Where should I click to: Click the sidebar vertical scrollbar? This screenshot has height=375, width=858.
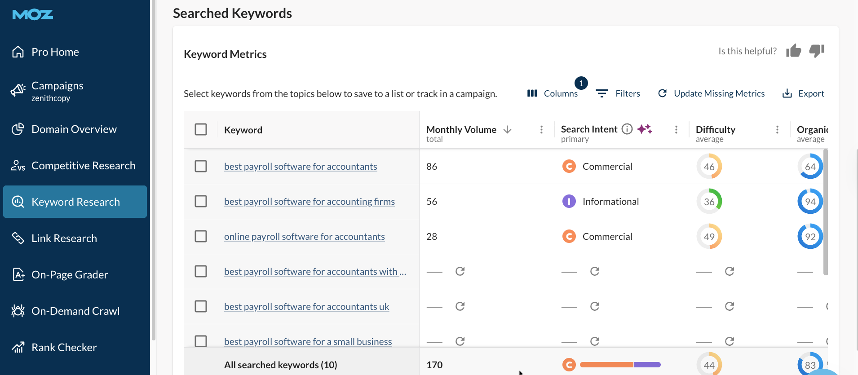click(x=154, y=171)
